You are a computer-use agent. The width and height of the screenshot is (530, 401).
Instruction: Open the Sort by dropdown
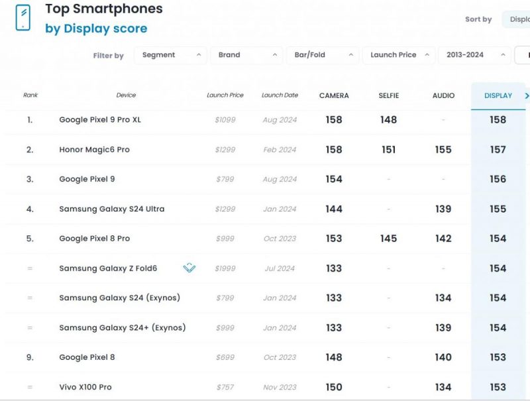[x=517, y=19]
